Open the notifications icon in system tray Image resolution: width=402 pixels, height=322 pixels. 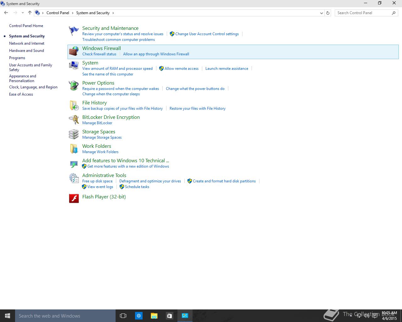pos(375,316)
